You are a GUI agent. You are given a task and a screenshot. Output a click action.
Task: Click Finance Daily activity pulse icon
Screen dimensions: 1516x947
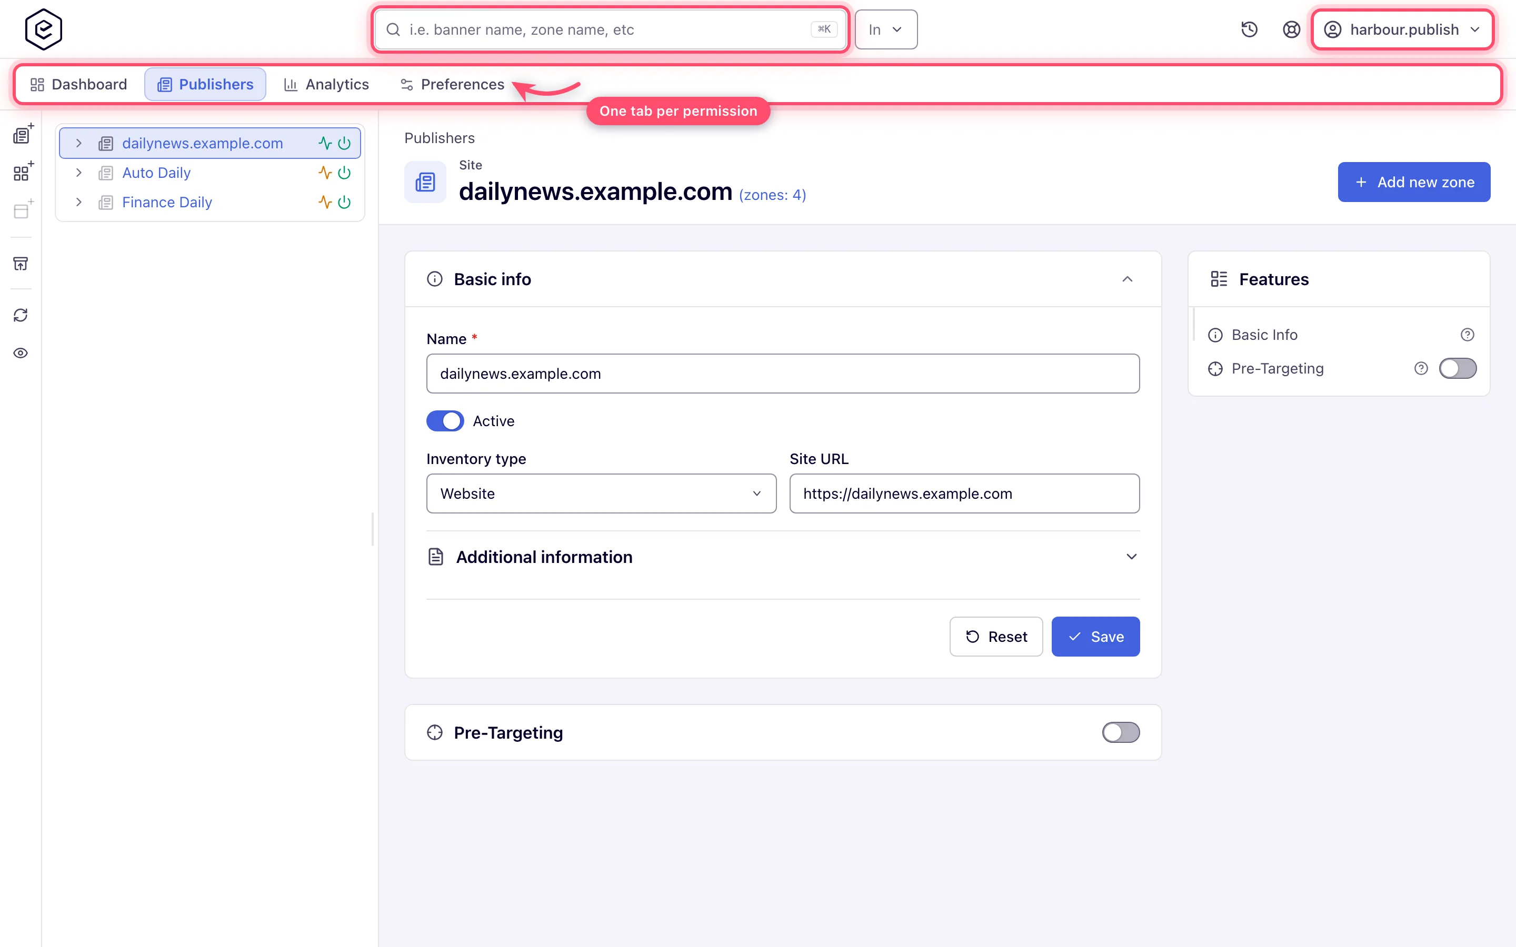[324, 203]
